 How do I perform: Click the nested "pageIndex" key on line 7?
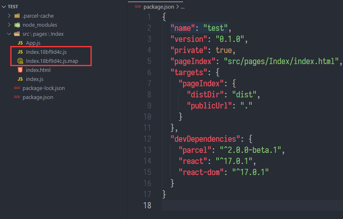tap(201, 83)
